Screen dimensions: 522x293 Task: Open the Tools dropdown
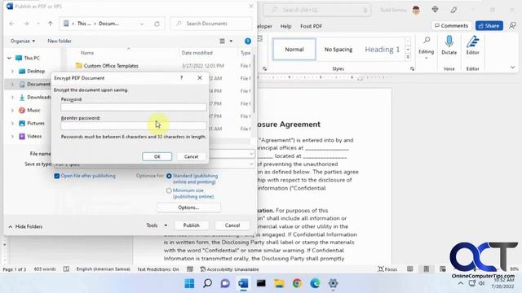pyautogui.click(x=157, y=225)
